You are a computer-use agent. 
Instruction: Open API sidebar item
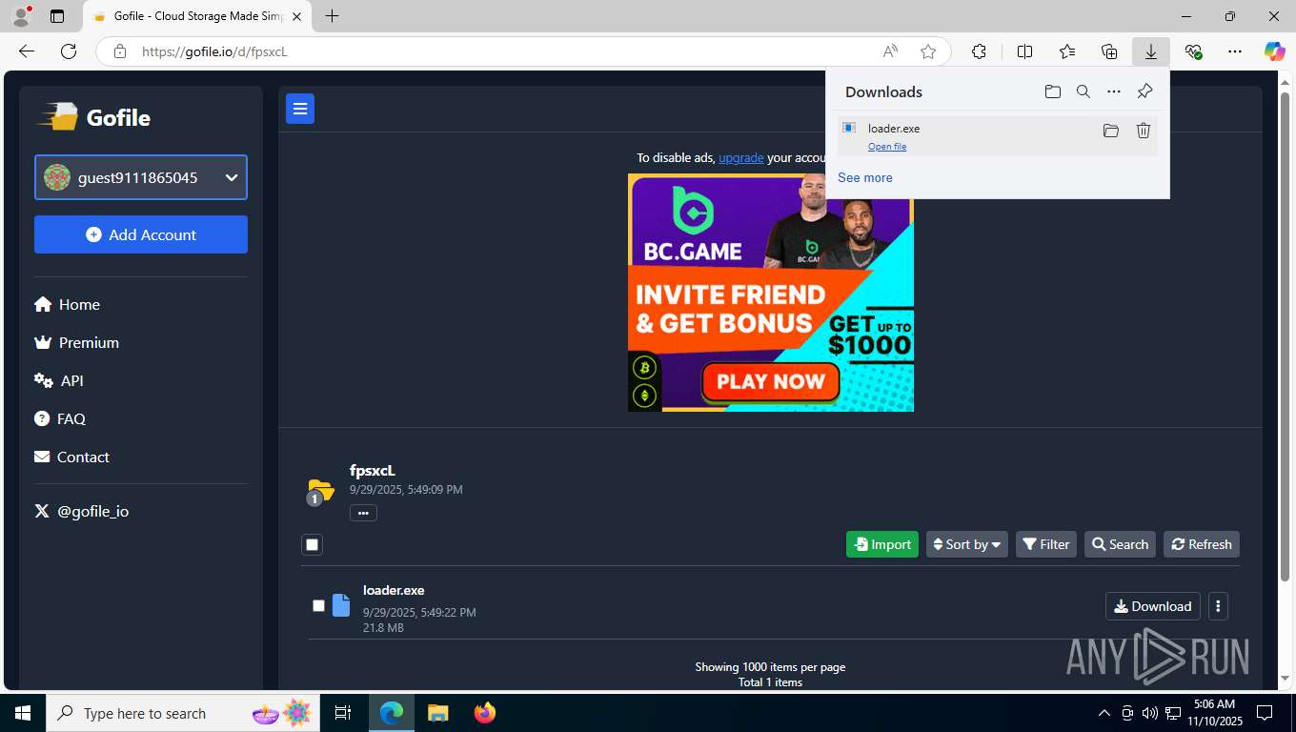(x=59, y=380)
